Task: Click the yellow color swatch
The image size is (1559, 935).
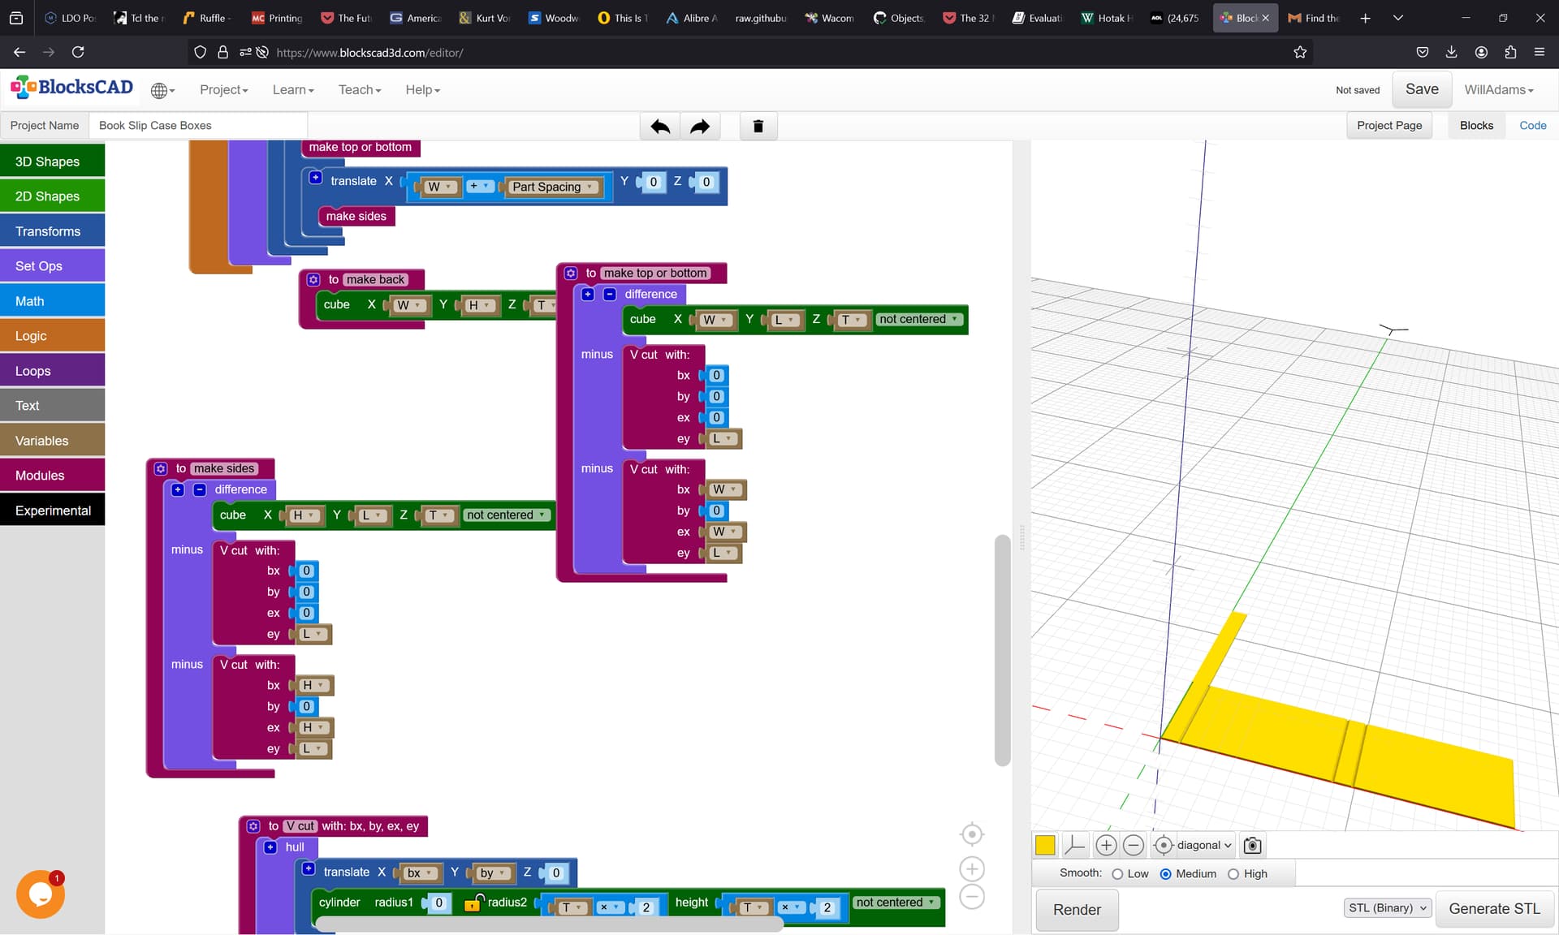Action: tap(1045, 845)
